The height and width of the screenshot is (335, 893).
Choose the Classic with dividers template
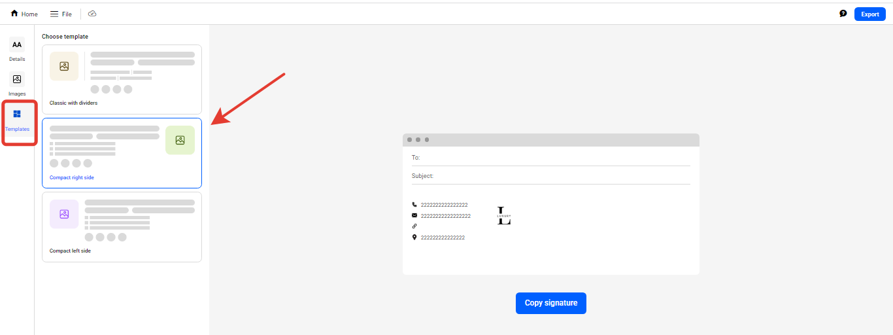coord(122,79)
